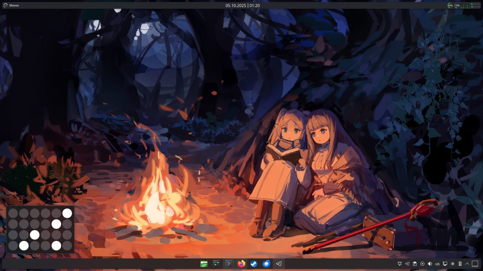
Task: Expand the hidden tray icons arrow
Action: coord(467,264)
